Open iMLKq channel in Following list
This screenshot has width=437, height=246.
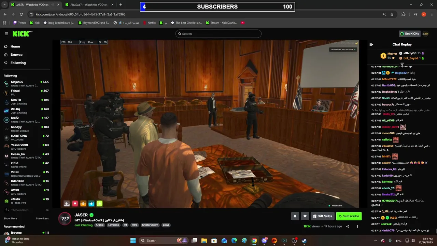[26, 111]
